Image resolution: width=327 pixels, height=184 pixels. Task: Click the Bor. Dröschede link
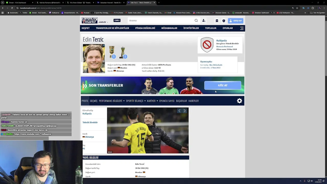pos(216,65)
